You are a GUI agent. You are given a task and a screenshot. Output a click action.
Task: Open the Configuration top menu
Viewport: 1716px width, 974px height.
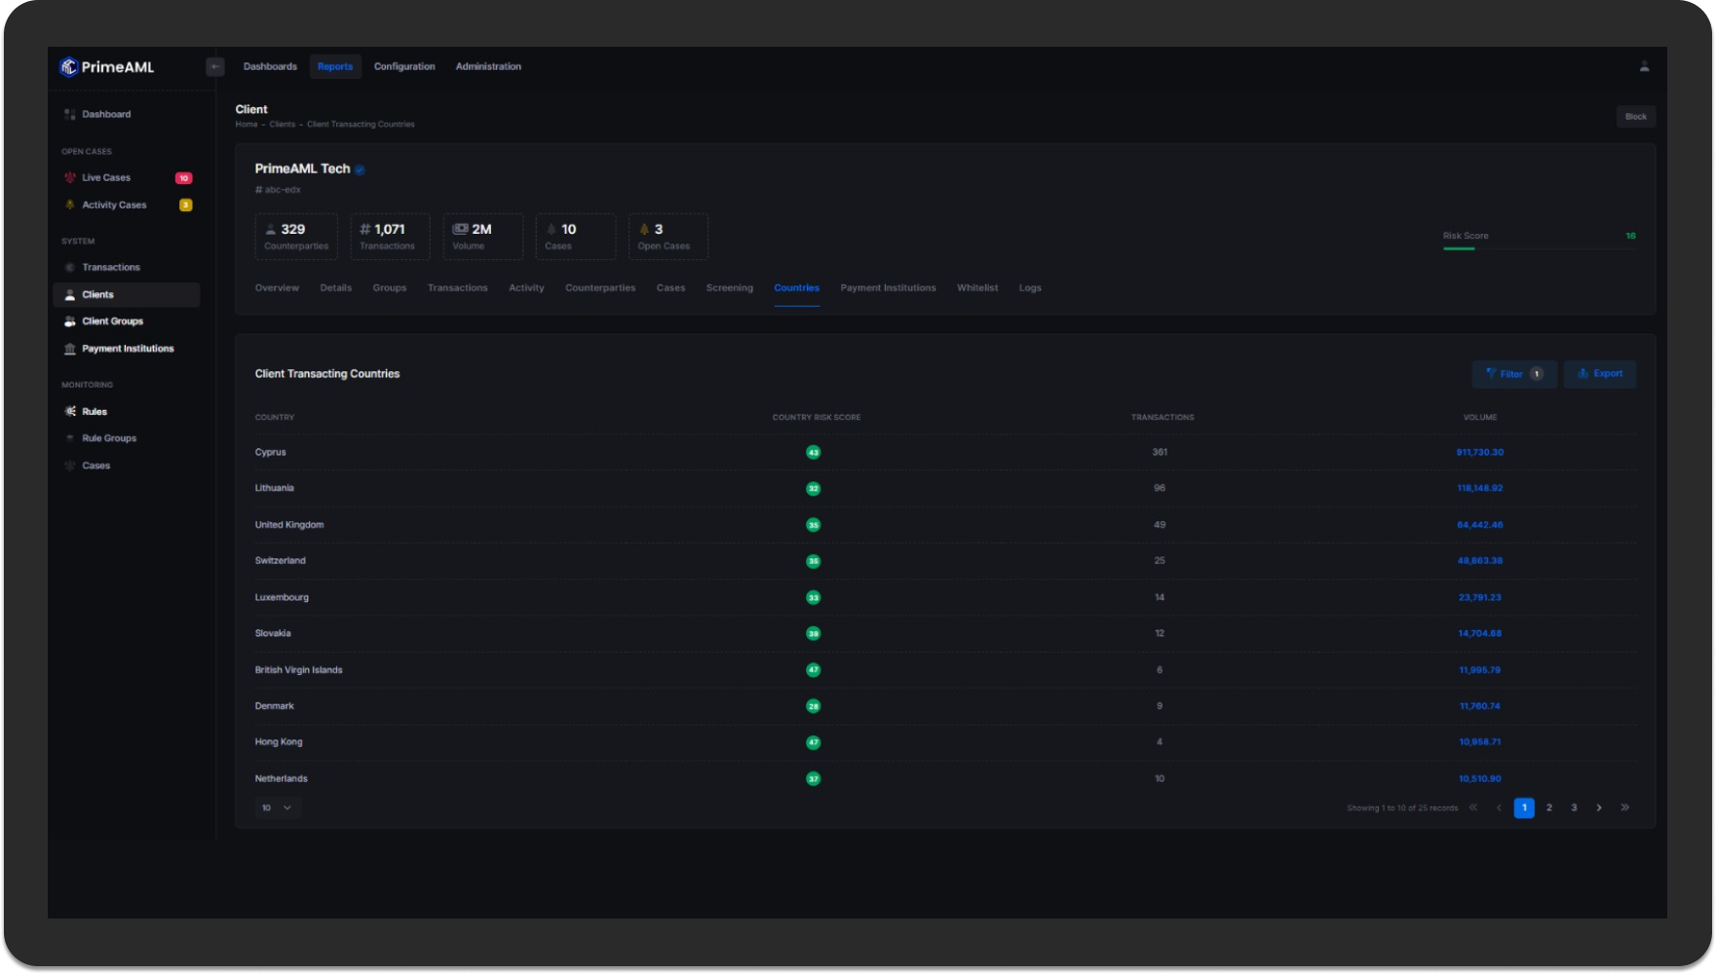(x=404, y=66)
